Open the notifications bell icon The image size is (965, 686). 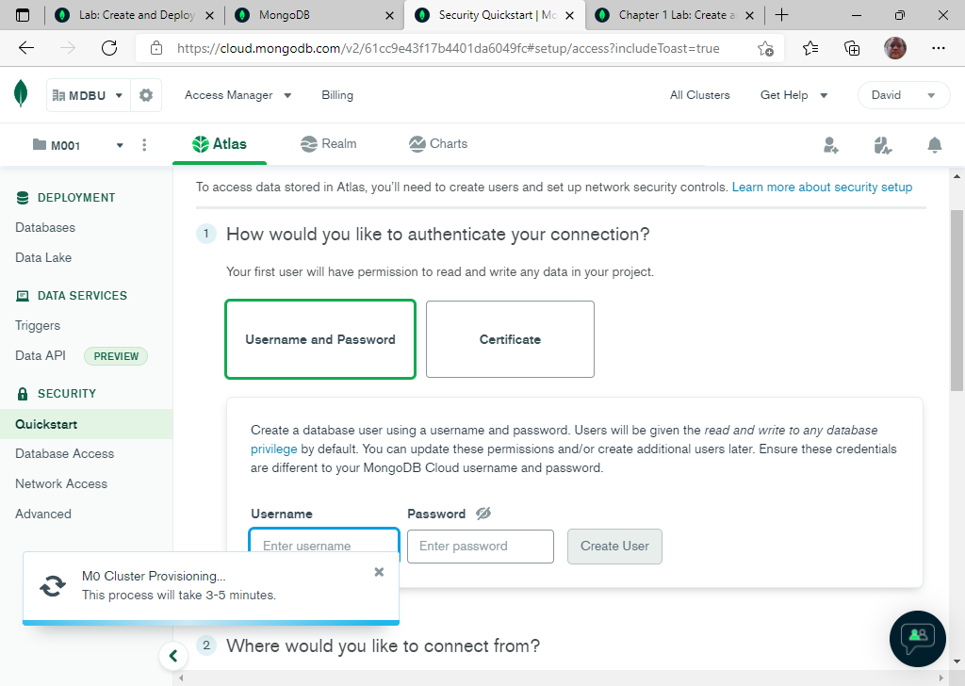934,145
